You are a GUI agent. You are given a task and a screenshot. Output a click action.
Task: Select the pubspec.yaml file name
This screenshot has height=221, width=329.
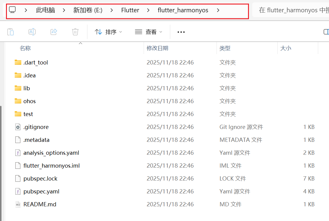click(41, 191)
